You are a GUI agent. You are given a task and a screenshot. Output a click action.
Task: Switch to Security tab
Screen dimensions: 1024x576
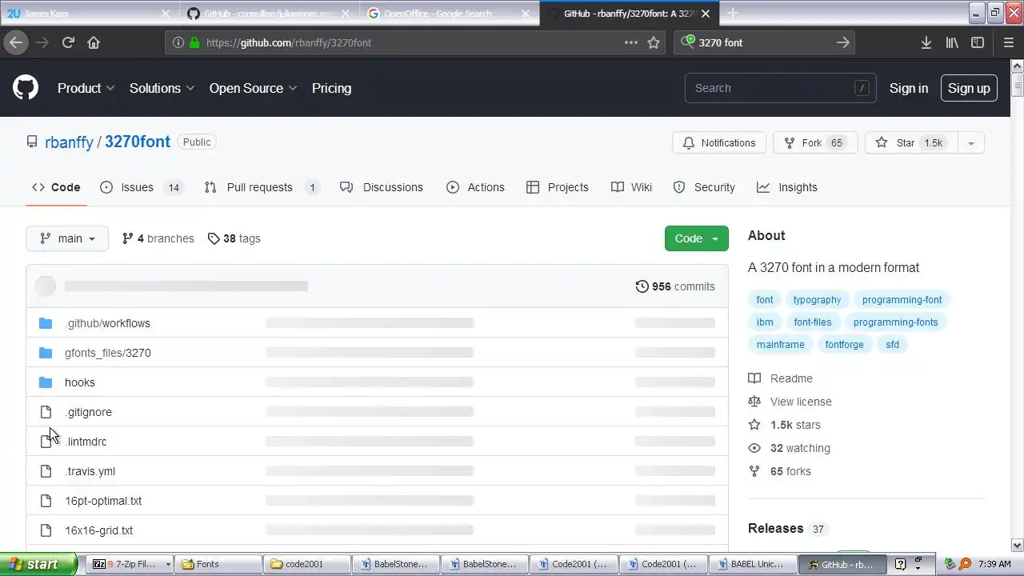704,187
